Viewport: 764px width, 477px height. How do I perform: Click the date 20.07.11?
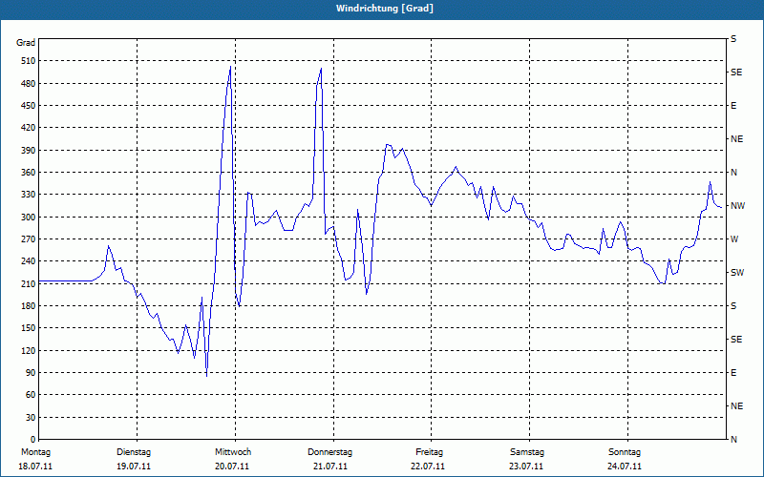[x=232, y=467]
